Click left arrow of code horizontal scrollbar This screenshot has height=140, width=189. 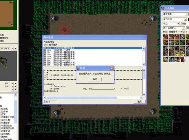(45, 98)
